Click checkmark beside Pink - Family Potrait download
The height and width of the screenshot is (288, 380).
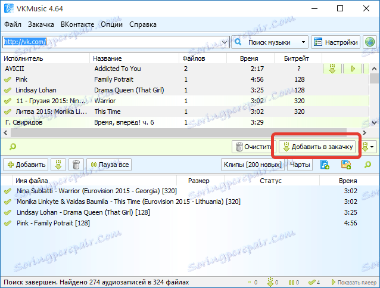click(x=8, y=223)
